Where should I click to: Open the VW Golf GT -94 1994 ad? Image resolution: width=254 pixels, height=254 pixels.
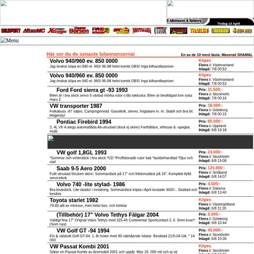point(83,231)
